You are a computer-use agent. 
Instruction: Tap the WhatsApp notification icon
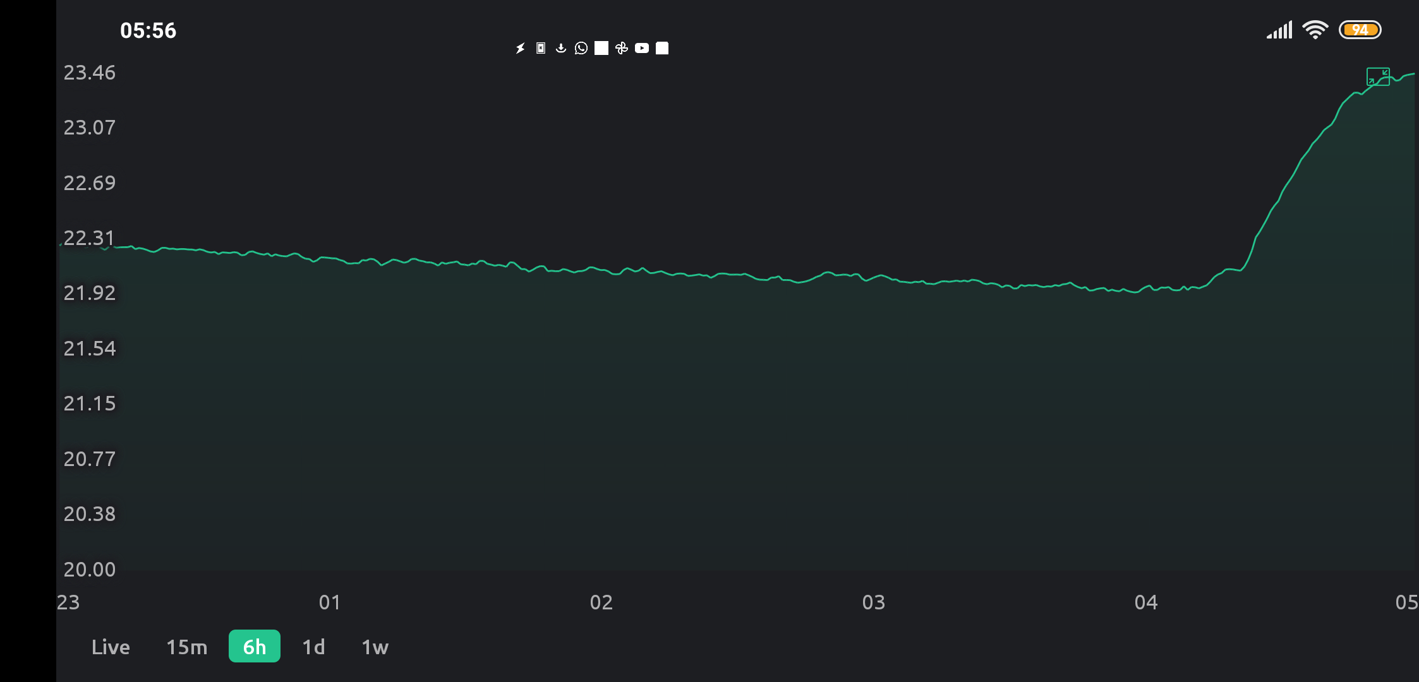581,48
